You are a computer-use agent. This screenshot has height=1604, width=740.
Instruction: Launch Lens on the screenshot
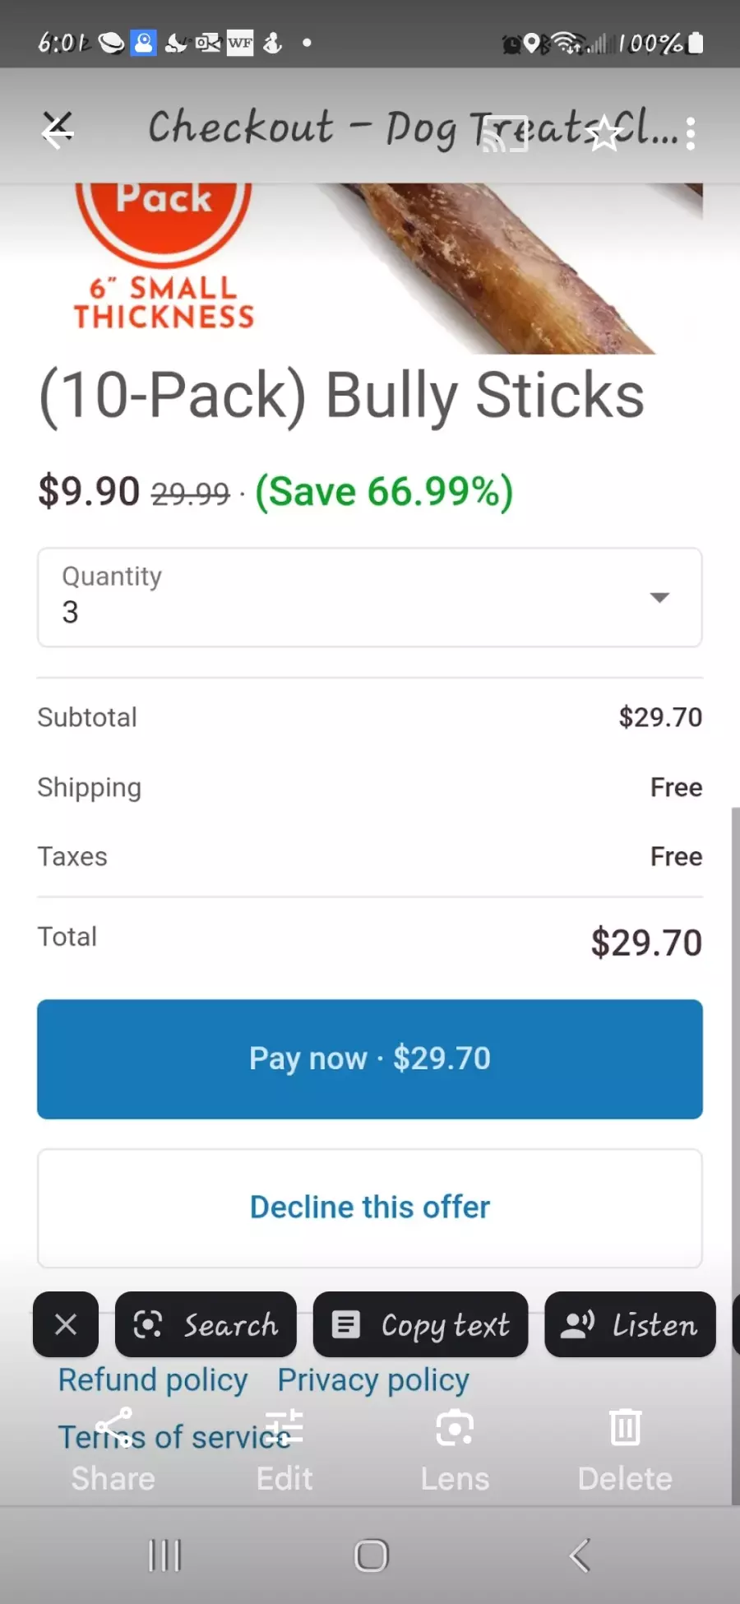455,1452
